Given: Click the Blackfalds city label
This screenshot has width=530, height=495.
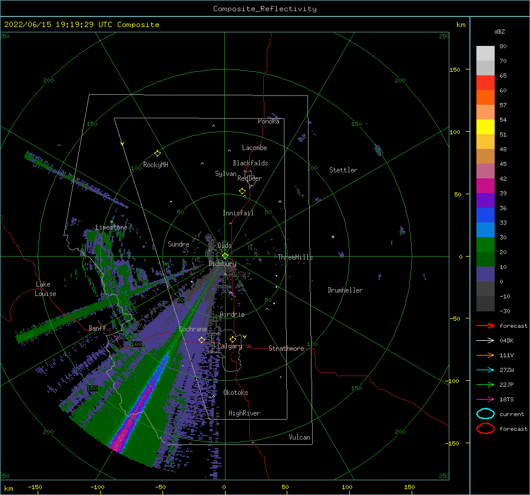Looking at the screenshot, I should pyautogui.click(x=250, y=163).
